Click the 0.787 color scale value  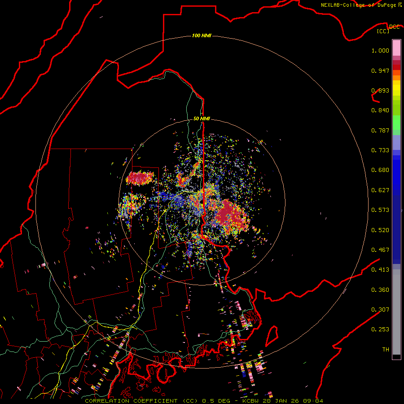[x=380, y=130]
